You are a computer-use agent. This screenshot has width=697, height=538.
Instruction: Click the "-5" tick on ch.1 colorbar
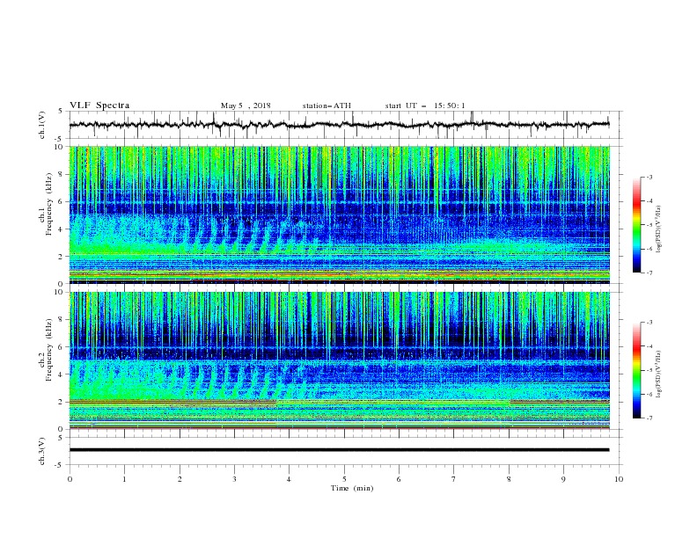[649, 225]
